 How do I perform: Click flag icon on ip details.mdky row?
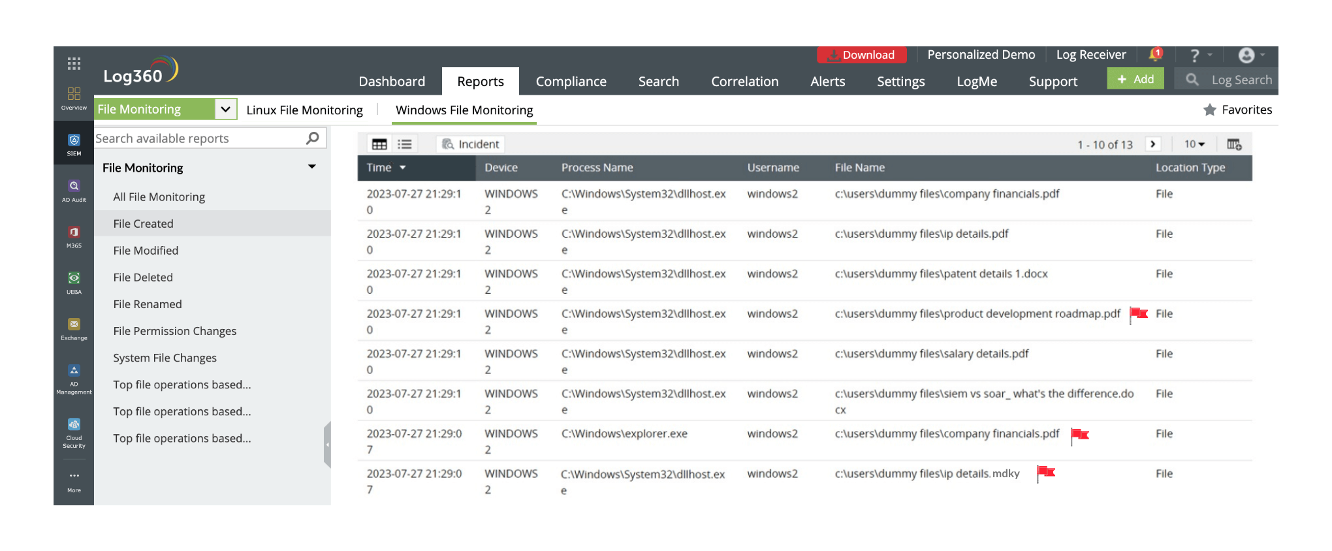point(1046,473)
